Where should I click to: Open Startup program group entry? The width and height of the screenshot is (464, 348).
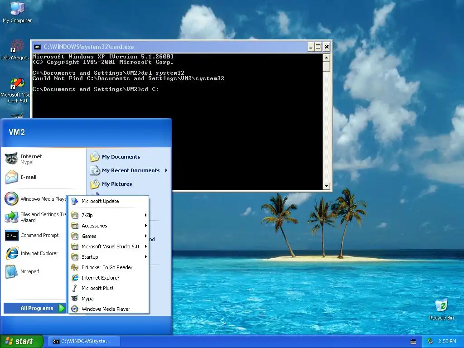pyautogui.click(x=109, y=256)
